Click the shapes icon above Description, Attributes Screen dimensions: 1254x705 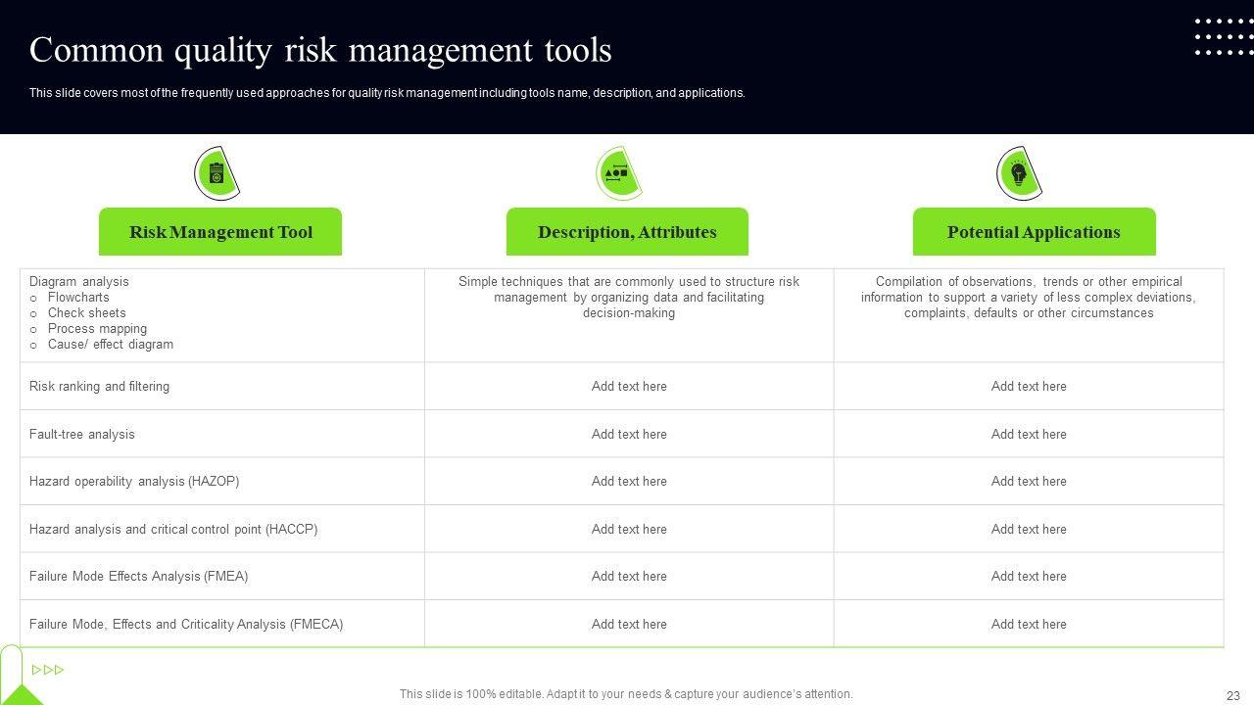click(618, 173)
